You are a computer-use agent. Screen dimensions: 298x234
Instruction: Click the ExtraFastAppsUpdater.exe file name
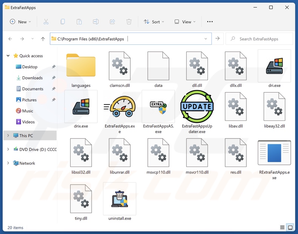click(x=197, y=129)
